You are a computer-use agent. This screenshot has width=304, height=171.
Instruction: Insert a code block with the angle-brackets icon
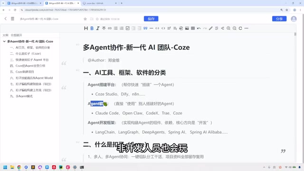click(163, 28)
